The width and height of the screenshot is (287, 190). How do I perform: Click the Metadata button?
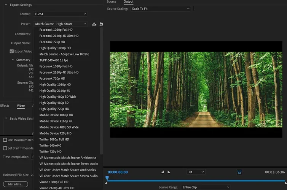pyautogui.click(x=16, y=184)
